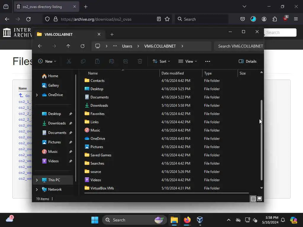Image resolution: width=303 pixels, height=227 pixels.
Task: Click the Copy icon in Explorer toolbar
Action: coord(83,61)
